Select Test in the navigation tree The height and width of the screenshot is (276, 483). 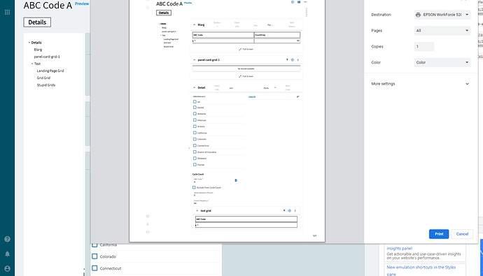(x=37, y=64)
